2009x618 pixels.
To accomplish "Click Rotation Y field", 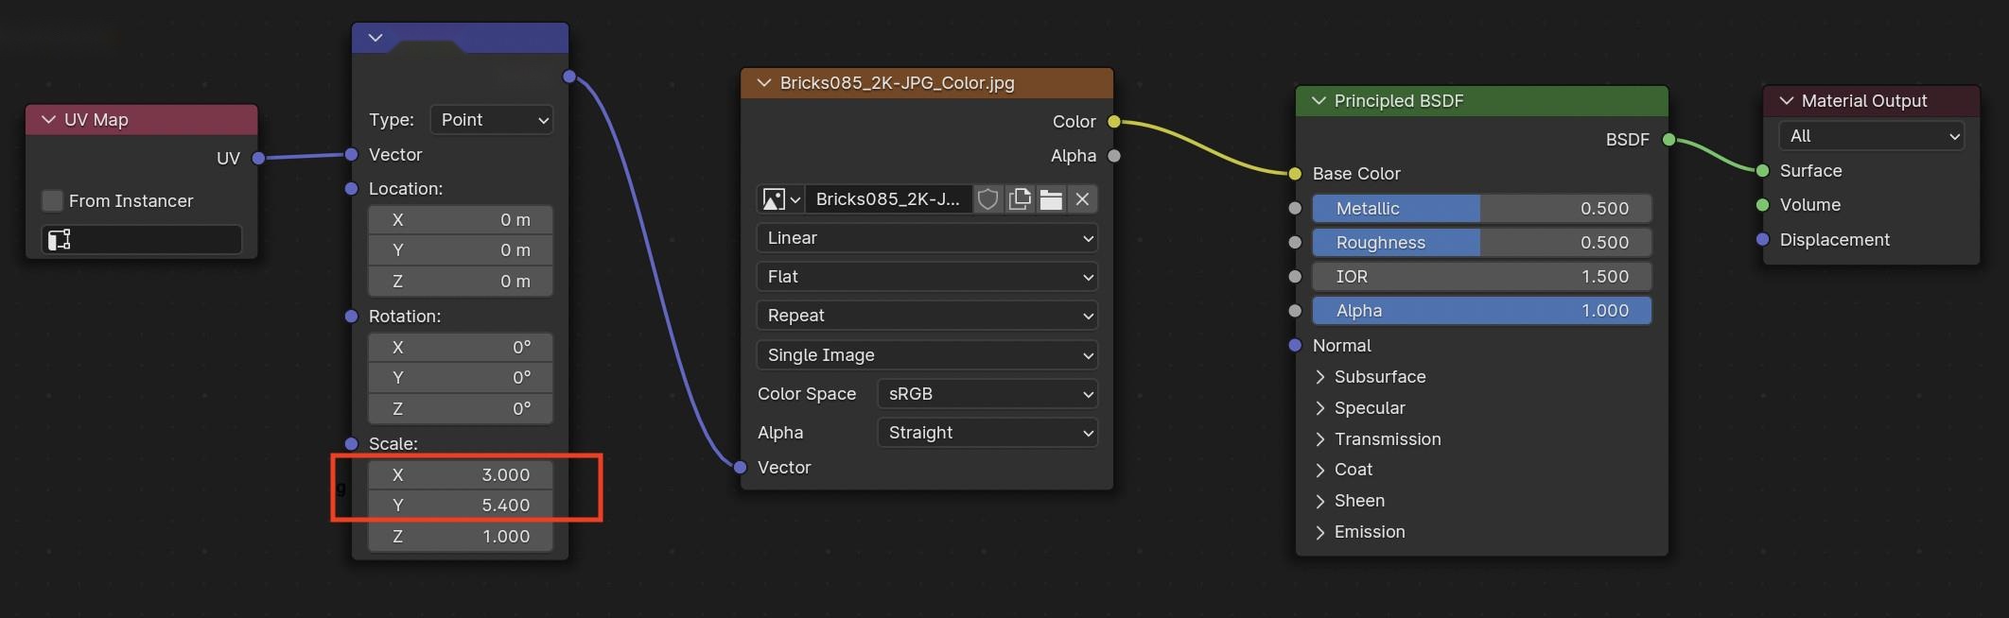I will coord(460,378).
